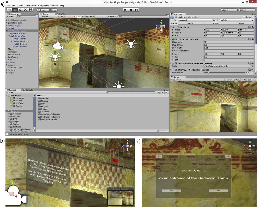
Task: Open the Layout dropdown
Action: pyautogui.click(x=247, y=10)
